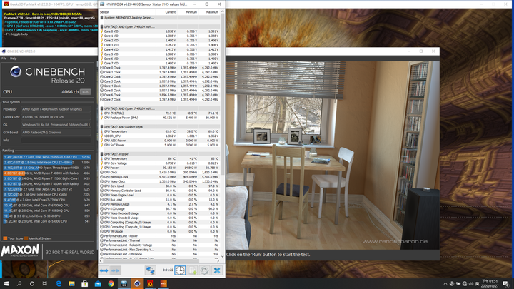Run the Cinebench CPU test
Viewport: 514px width, 289px height.
[86, 92]
